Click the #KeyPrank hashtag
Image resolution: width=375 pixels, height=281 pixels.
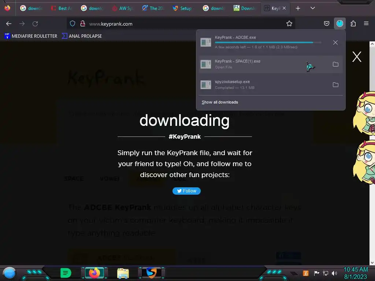coord(185,137)
